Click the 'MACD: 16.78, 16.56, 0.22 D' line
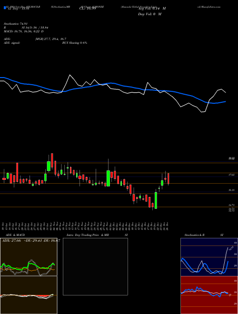The width and height of the screenshot is (238, 314). pos(23,31)
